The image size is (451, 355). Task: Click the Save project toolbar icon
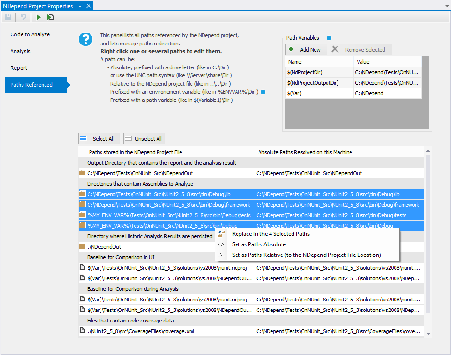point(8,17)
